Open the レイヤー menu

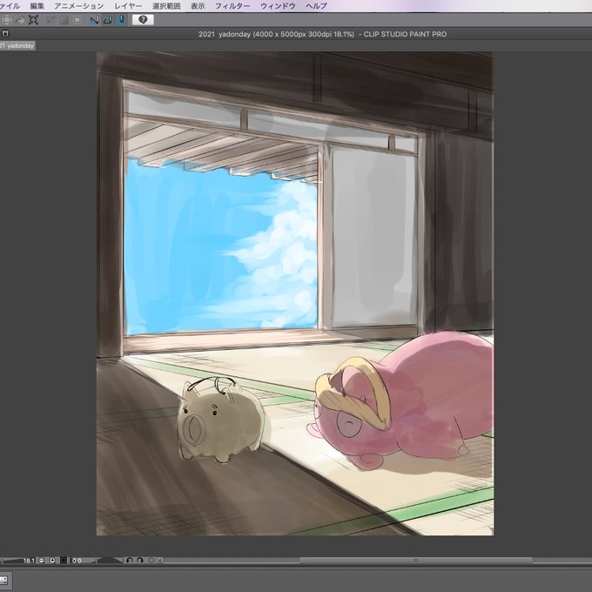click(128, 6)
